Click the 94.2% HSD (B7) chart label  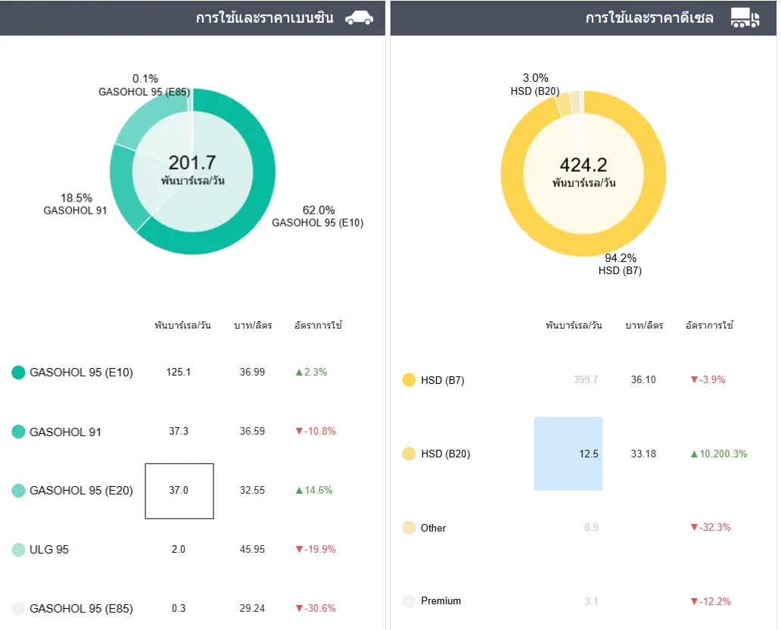coord(620,264)
